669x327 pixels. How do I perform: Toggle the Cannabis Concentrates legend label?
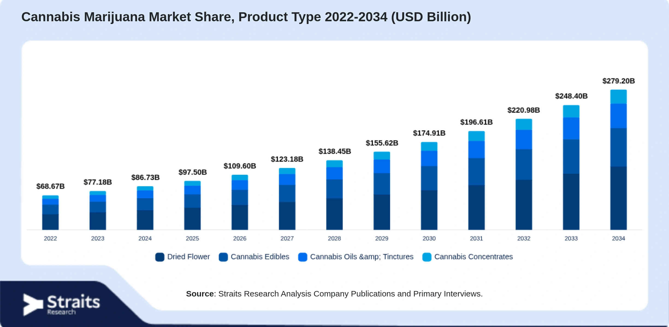pos(473,257)
